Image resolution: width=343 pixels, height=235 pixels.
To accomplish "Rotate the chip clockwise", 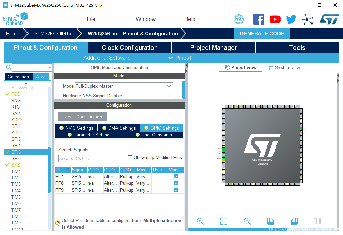I will pyautogui.click(x=271, y=221).
